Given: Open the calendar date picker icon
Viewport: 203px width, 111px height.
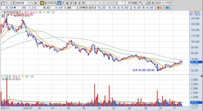Looking at the screenshot, I should point(171,3).
